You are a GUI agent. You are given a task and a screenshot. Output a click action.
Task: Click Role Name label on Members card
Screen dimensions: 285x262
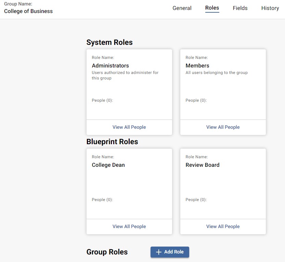(x=196, y=57)
